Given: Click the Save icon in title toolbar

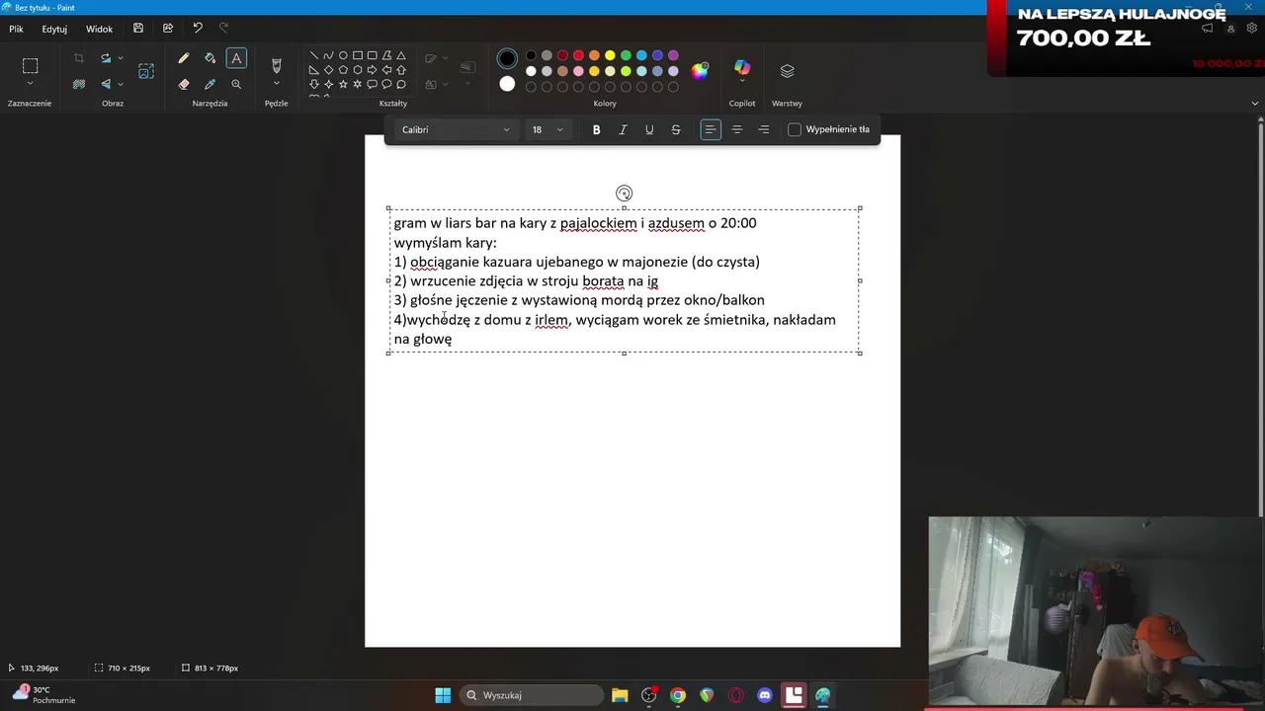Looking at the screenshot, I should (138, 29).
